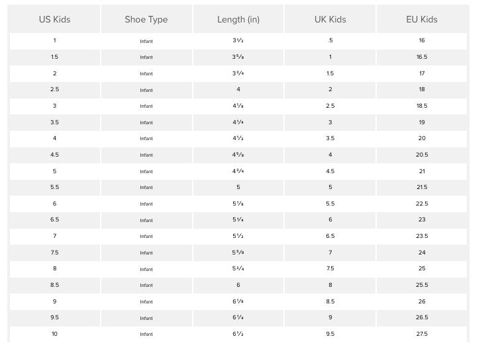Click the Shoe Type column header

coord(146,20)
